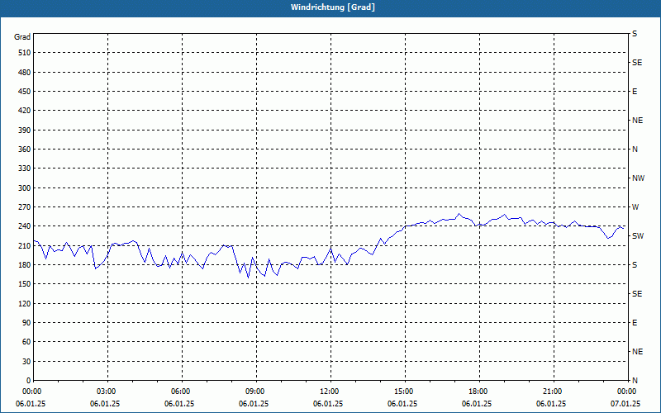Pick the 150 degree axis label

coord(25,284)
